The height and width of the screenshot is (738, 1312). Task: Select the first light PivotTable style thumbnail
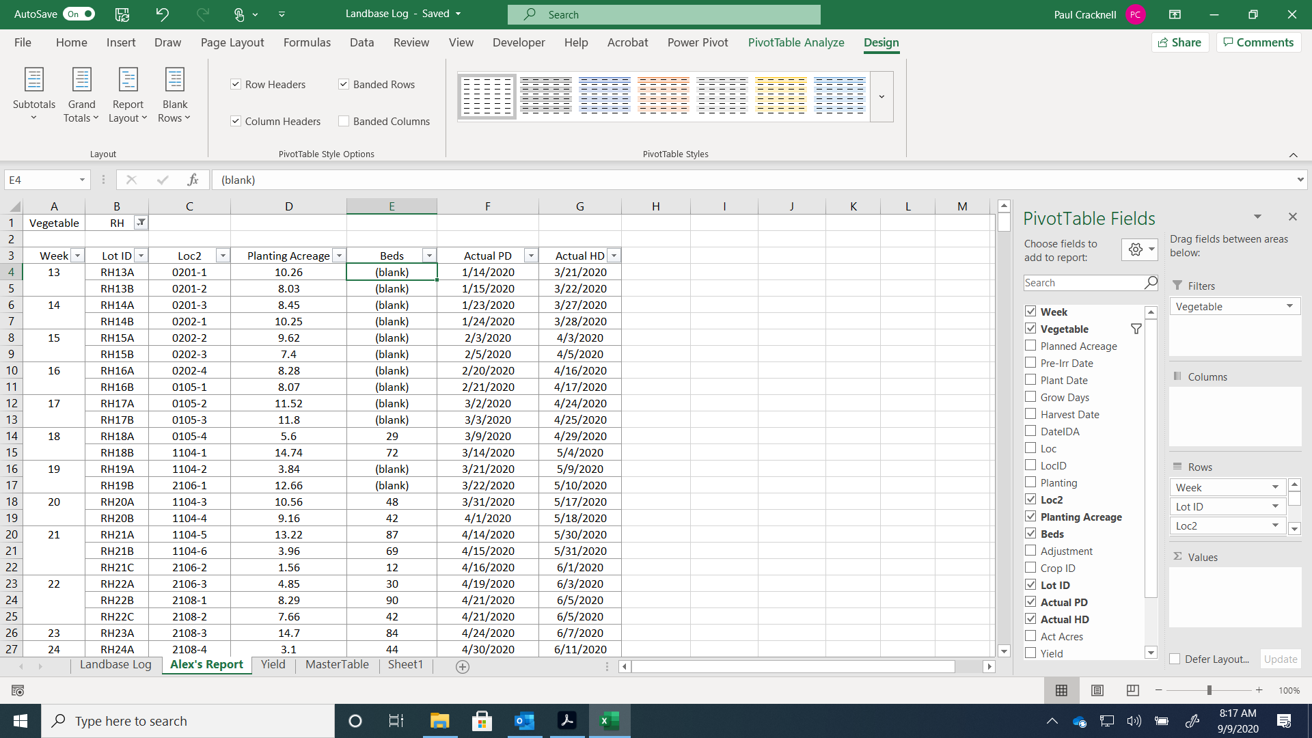[x=487, y=96]
